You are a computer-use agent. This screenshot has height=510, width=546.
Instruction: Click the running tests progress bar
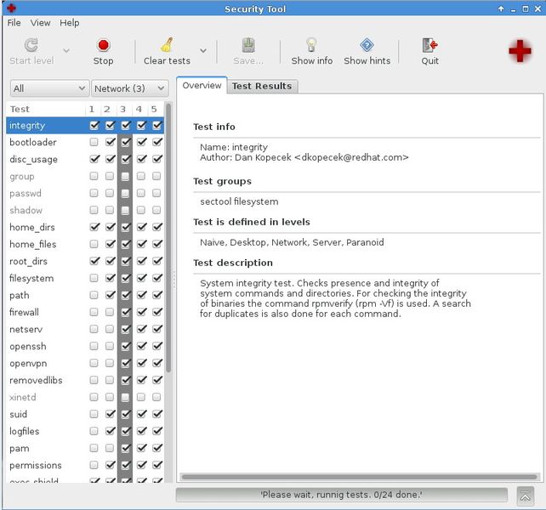(x=341, y=495)
